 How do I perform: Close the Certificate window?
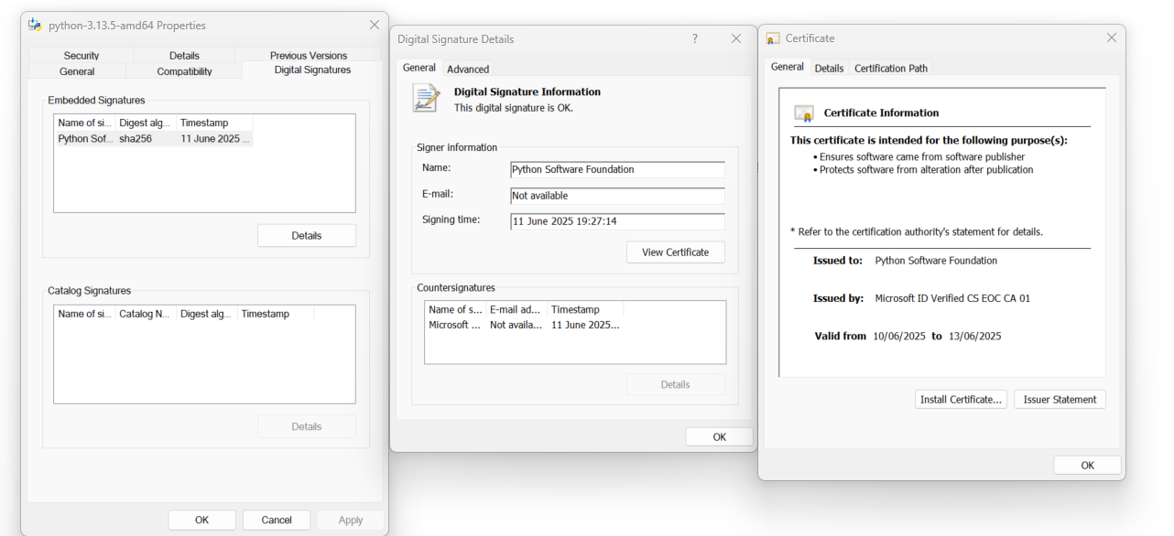(x=1112, y=38)
